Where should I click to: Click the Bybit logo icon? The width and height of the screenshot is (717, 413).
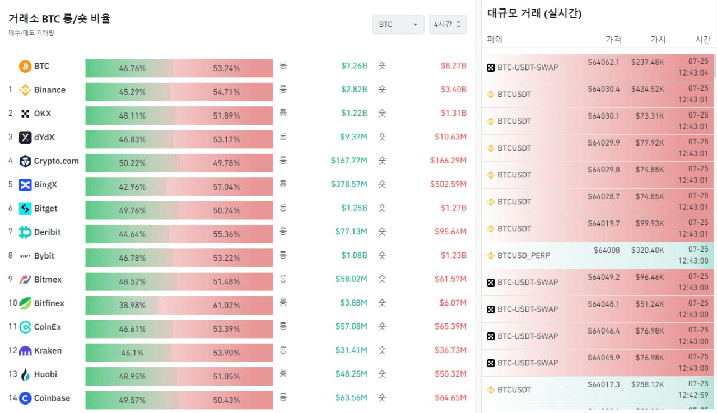pos(25,256)
